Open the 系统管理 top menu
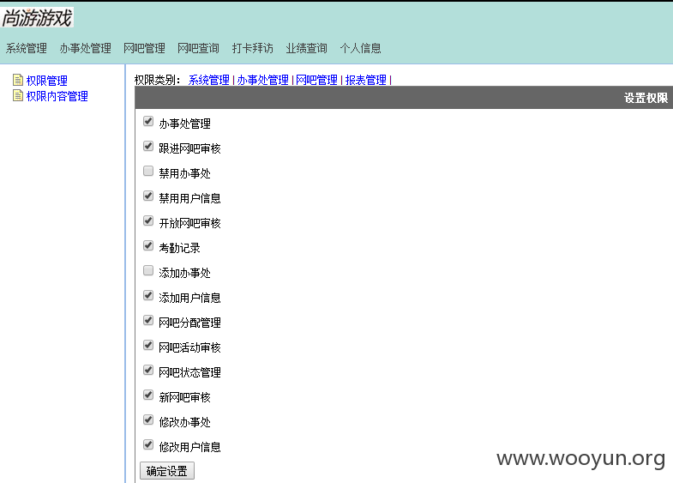The width and height of the screenshot is (673, 483). tap(27, 48)
